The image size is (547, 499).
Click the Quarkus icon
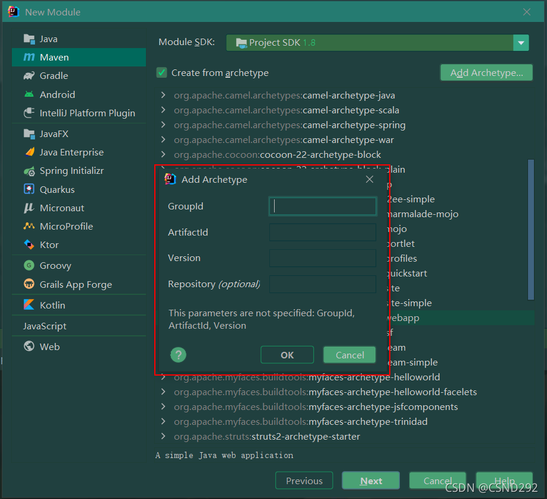pyautogui.click(x=29, y=189)
